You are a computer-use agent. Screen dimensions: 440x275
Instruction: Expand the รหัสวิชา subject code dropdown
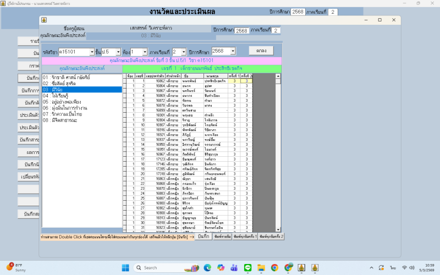click(x=92, y=52)
